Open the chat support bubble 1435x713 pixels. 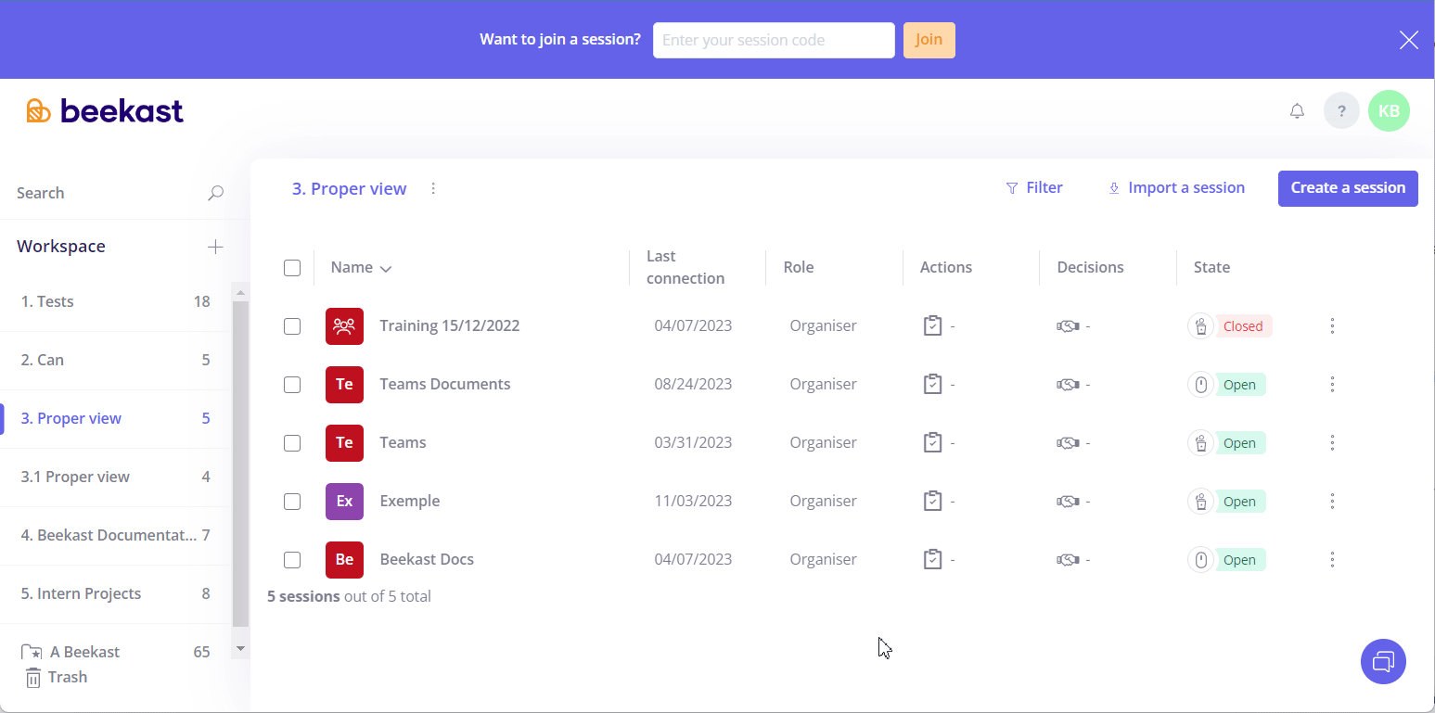[x=1383, y=661]
